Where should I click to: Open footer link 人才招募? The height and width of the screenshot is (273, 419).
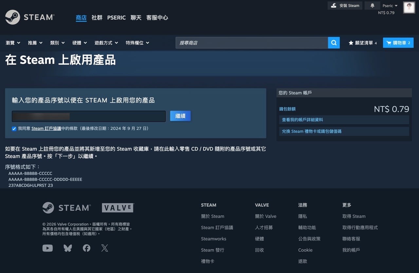pyautogui.click(x=264, y=228)
